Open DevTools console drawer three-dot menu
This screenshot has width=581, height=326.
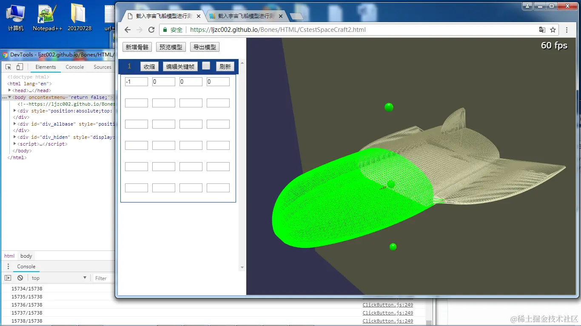(8, 267)
